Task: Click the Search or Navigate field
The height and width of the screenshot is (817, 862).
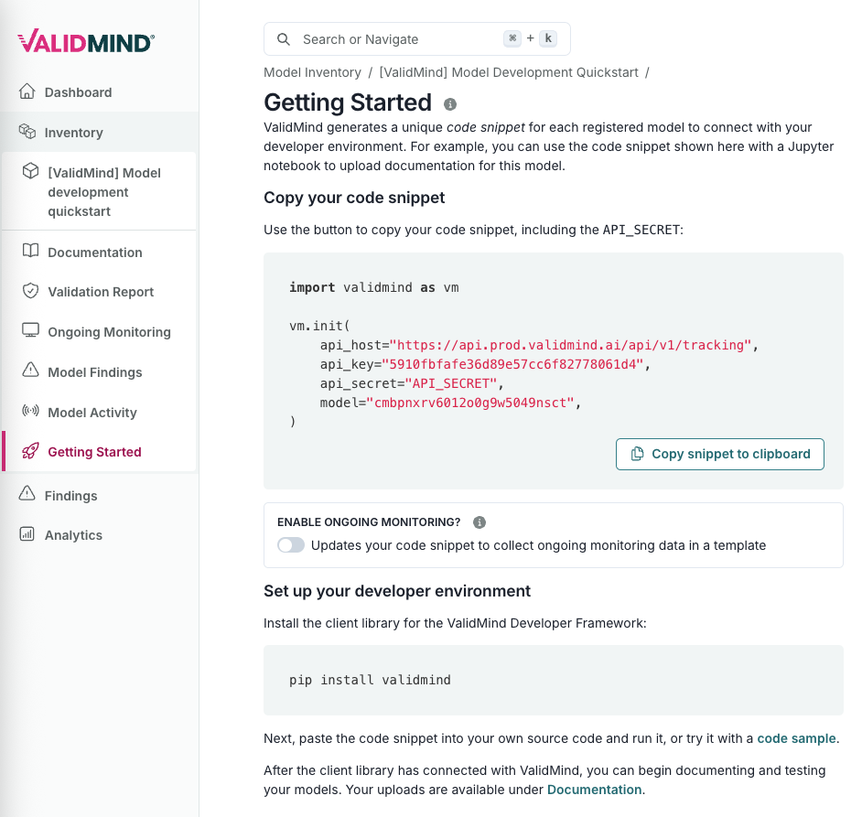Action: coord(403,39)
